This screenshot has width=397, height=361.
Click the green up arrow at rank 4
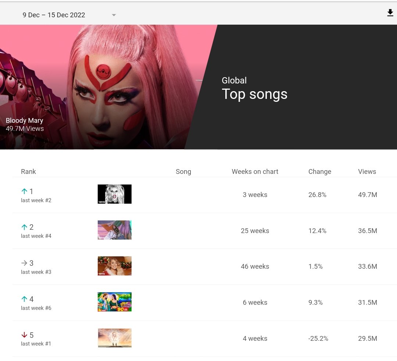click(24, 299)
